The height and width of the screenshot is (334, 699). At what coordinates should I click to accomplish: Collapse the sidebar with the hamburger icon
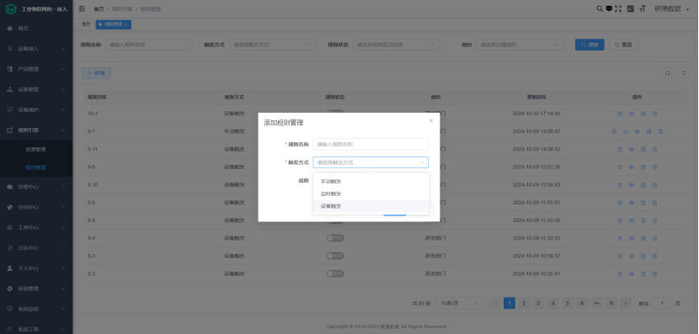82,9
